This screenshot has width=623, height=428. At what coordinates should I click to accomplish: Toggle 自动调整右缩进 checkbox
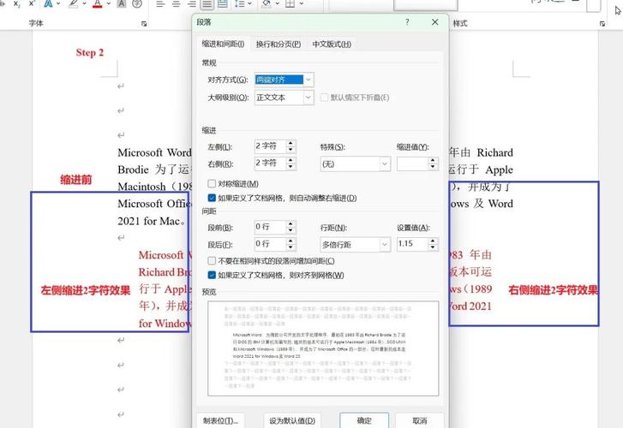click(x=212, y=198)
